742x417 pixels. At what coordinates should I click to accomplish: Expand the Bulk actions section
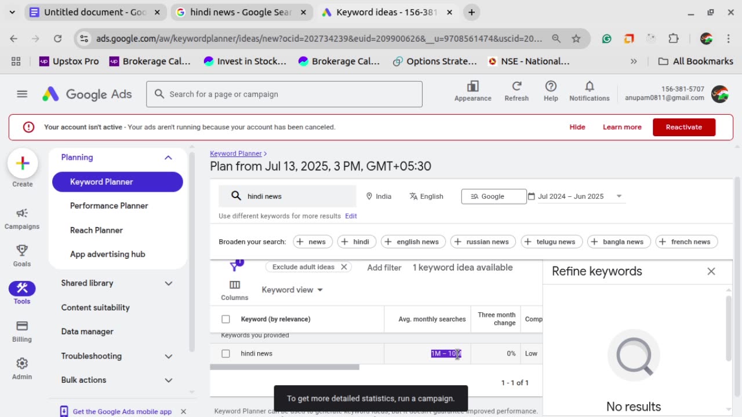(168, 380)
